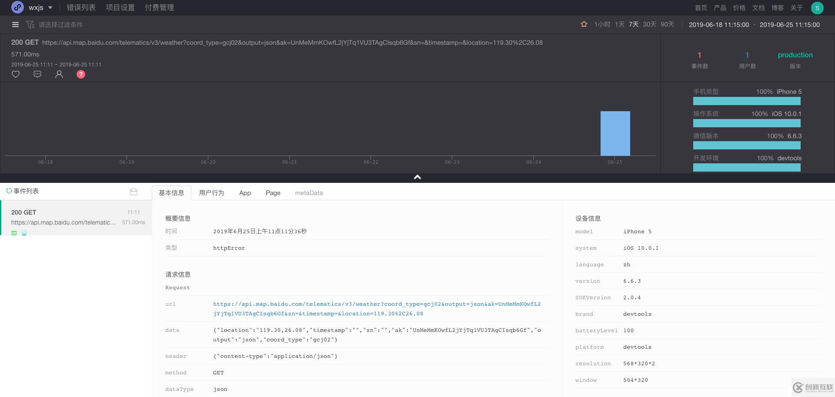Open the App tab
The width and height of the screenshot is (835, 397).
point(245,193)
